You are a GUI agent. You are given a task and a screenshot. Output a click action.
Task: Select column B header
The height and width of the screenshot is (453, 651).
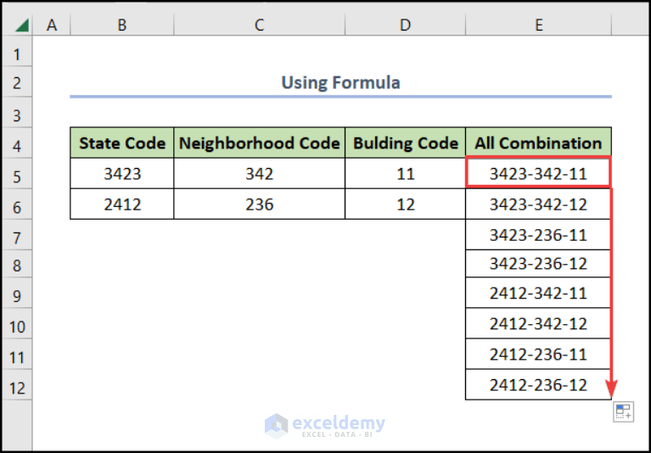(x=122, y=25)
